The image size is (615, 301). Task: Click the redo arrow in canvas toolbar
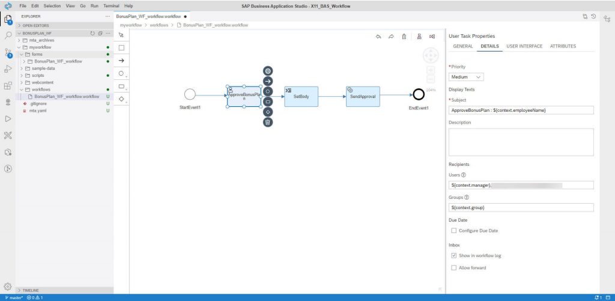point(391,37)
